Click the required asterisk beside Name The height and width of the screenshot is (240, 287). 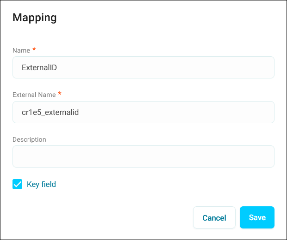click(x=34, y=49)
